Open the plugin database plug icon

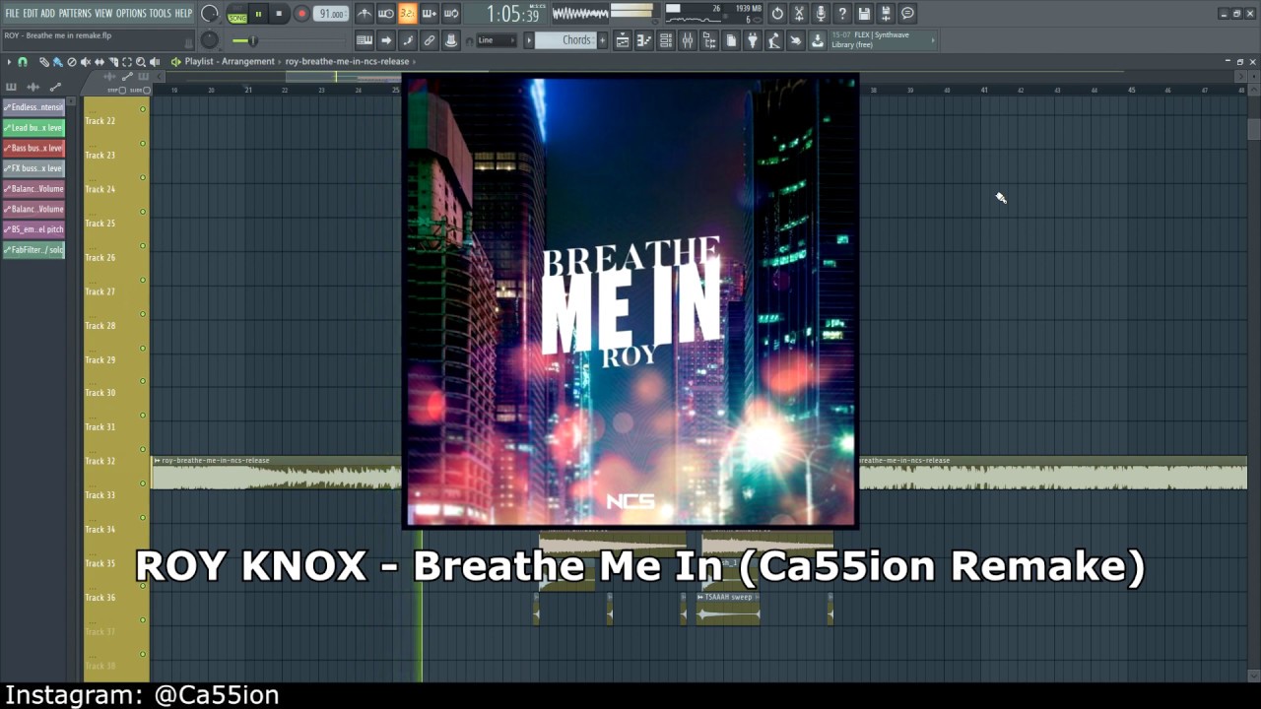point(753,40)
